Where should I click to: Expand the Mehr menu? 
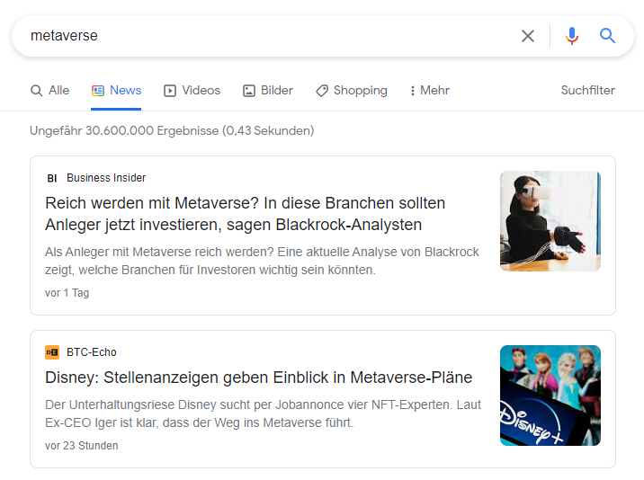[430, 90]
